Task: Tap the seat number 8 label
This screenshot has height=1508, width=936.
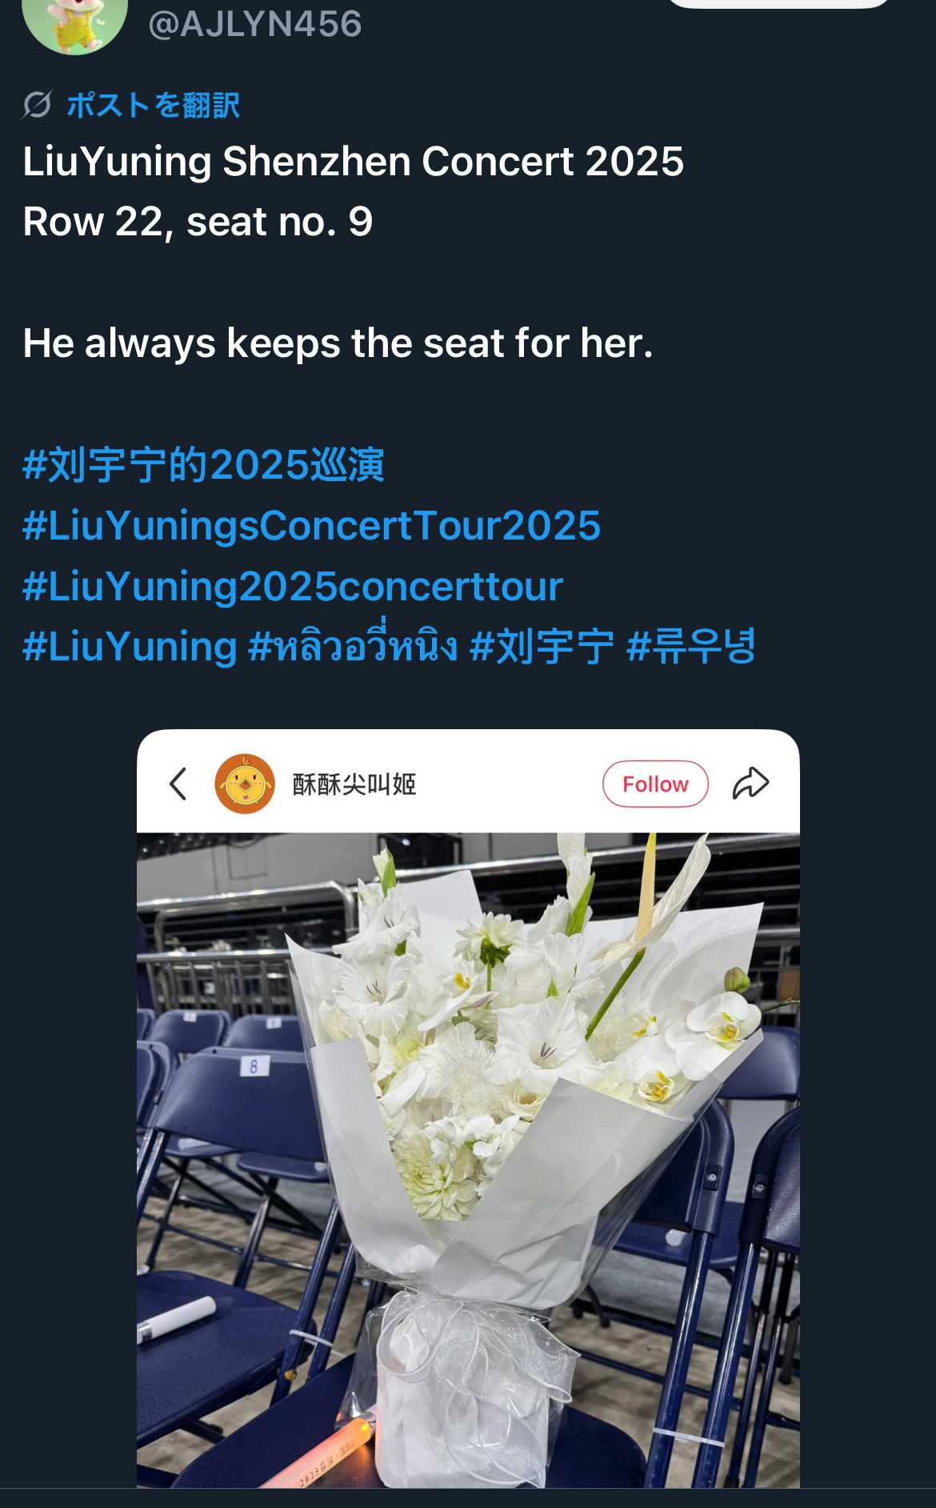Action: (254, 1066)
